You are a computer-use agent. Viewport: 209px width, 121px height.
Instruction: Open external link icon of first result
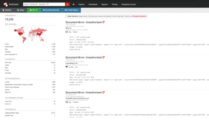(103, 22)
